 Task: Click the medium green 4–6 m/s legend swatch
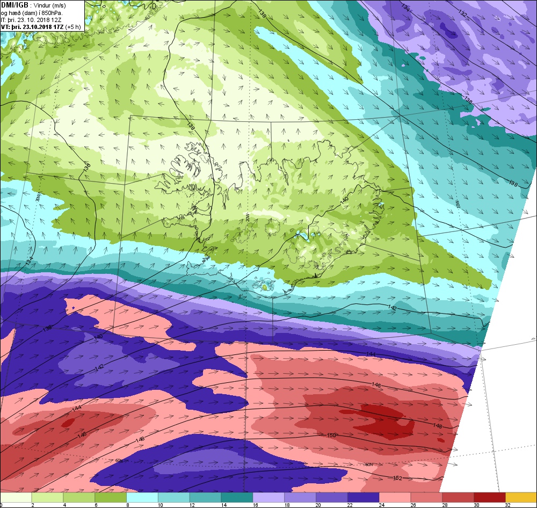click(79, 497)
